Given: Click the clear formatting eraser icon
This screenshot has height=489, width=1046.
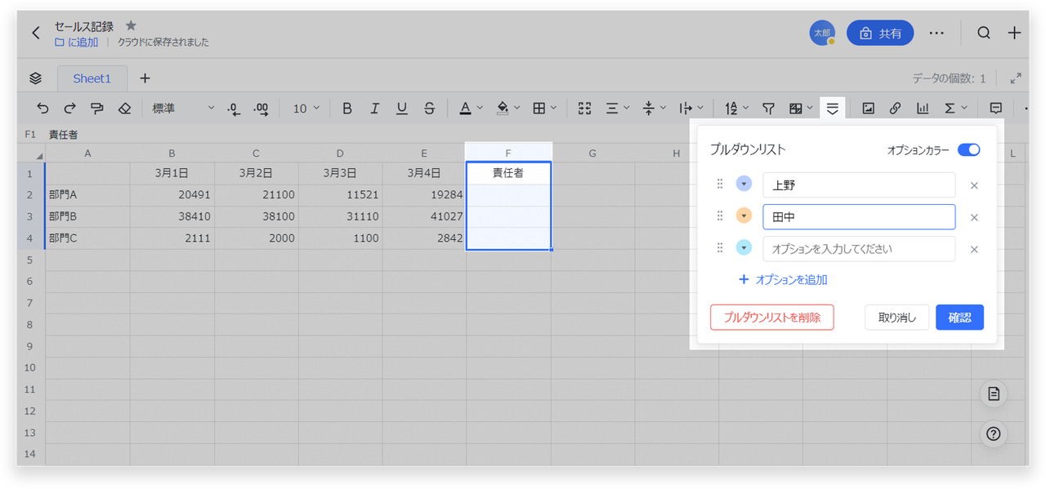Looking at the screenshot, I should 124,108.
